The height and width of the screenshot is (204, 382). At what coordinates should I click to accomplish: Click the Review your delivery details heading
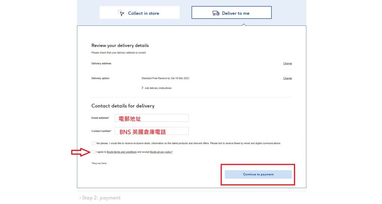tap(120, 46)
